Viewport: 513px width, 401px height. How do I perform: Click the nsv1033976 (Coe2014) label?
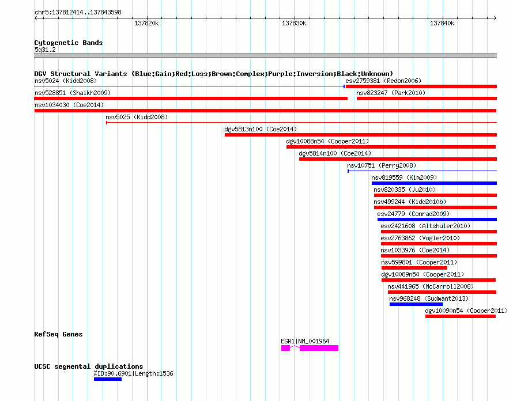point(415,250)
